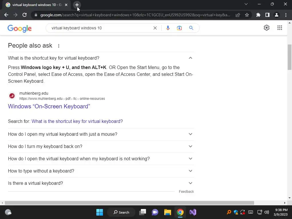This screenshot has width=292, height=219.
Task: Open the muhlenberg.edu result URL breadcrumb
Action: point(62,99)
